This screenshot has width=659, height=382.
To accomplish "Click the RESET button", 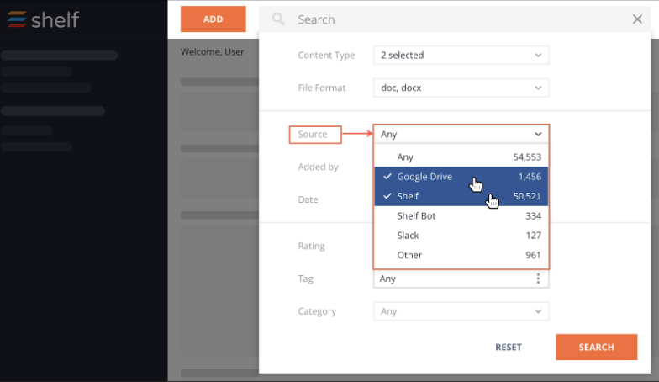I will 509,347.
